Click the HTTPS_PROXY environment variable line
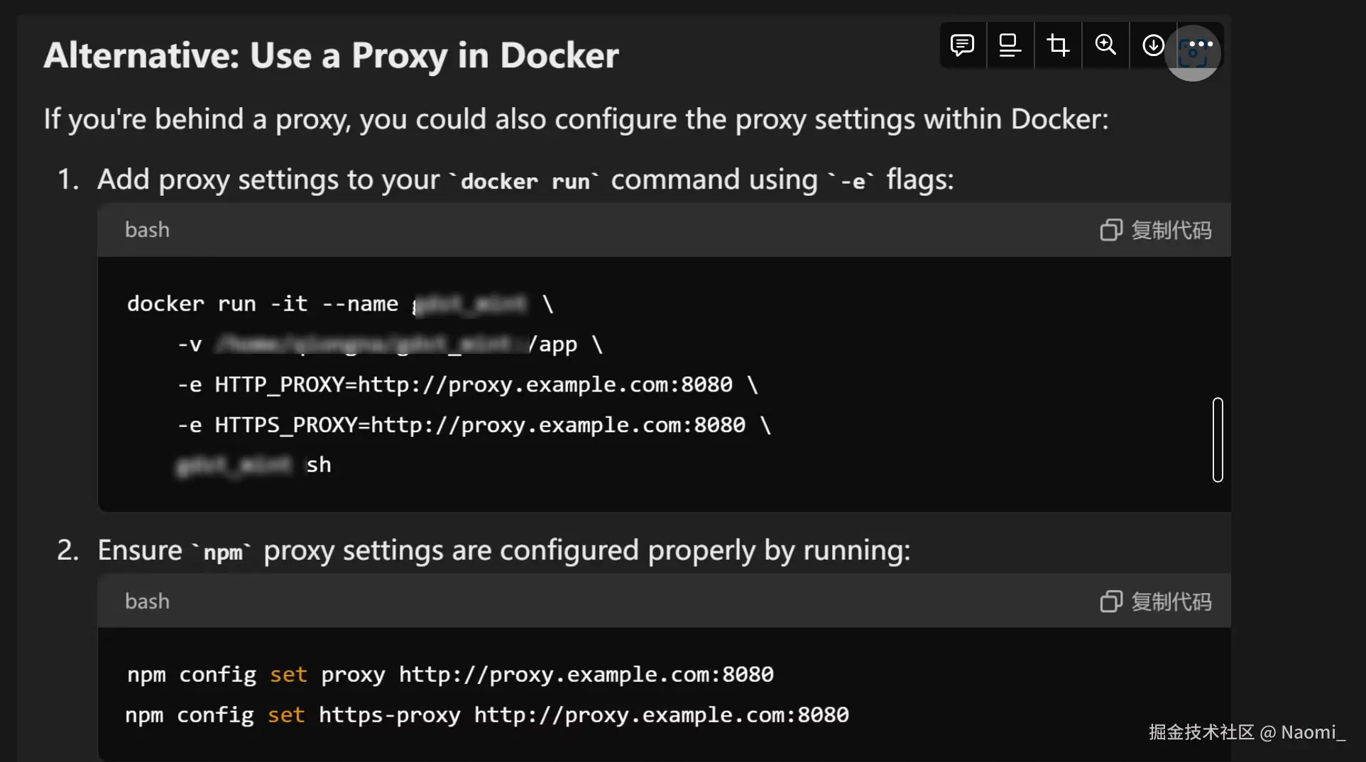The width and height of the screenshot is (1366, 762). pyautogui.click(x=474, y=425)
